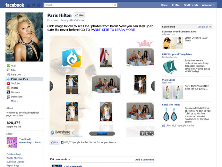Click Create a Page link
Viewport: 222px width, 167px height.
point(14,154)
